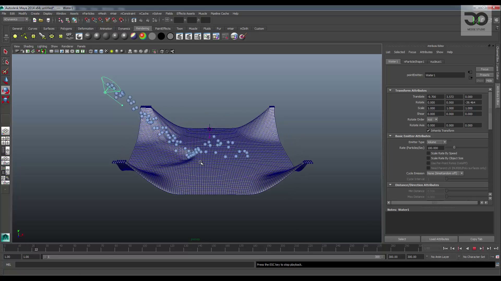Toggle textured display in viewport toolbar
The height and width of the screenshot is (281, 501).
106,52
